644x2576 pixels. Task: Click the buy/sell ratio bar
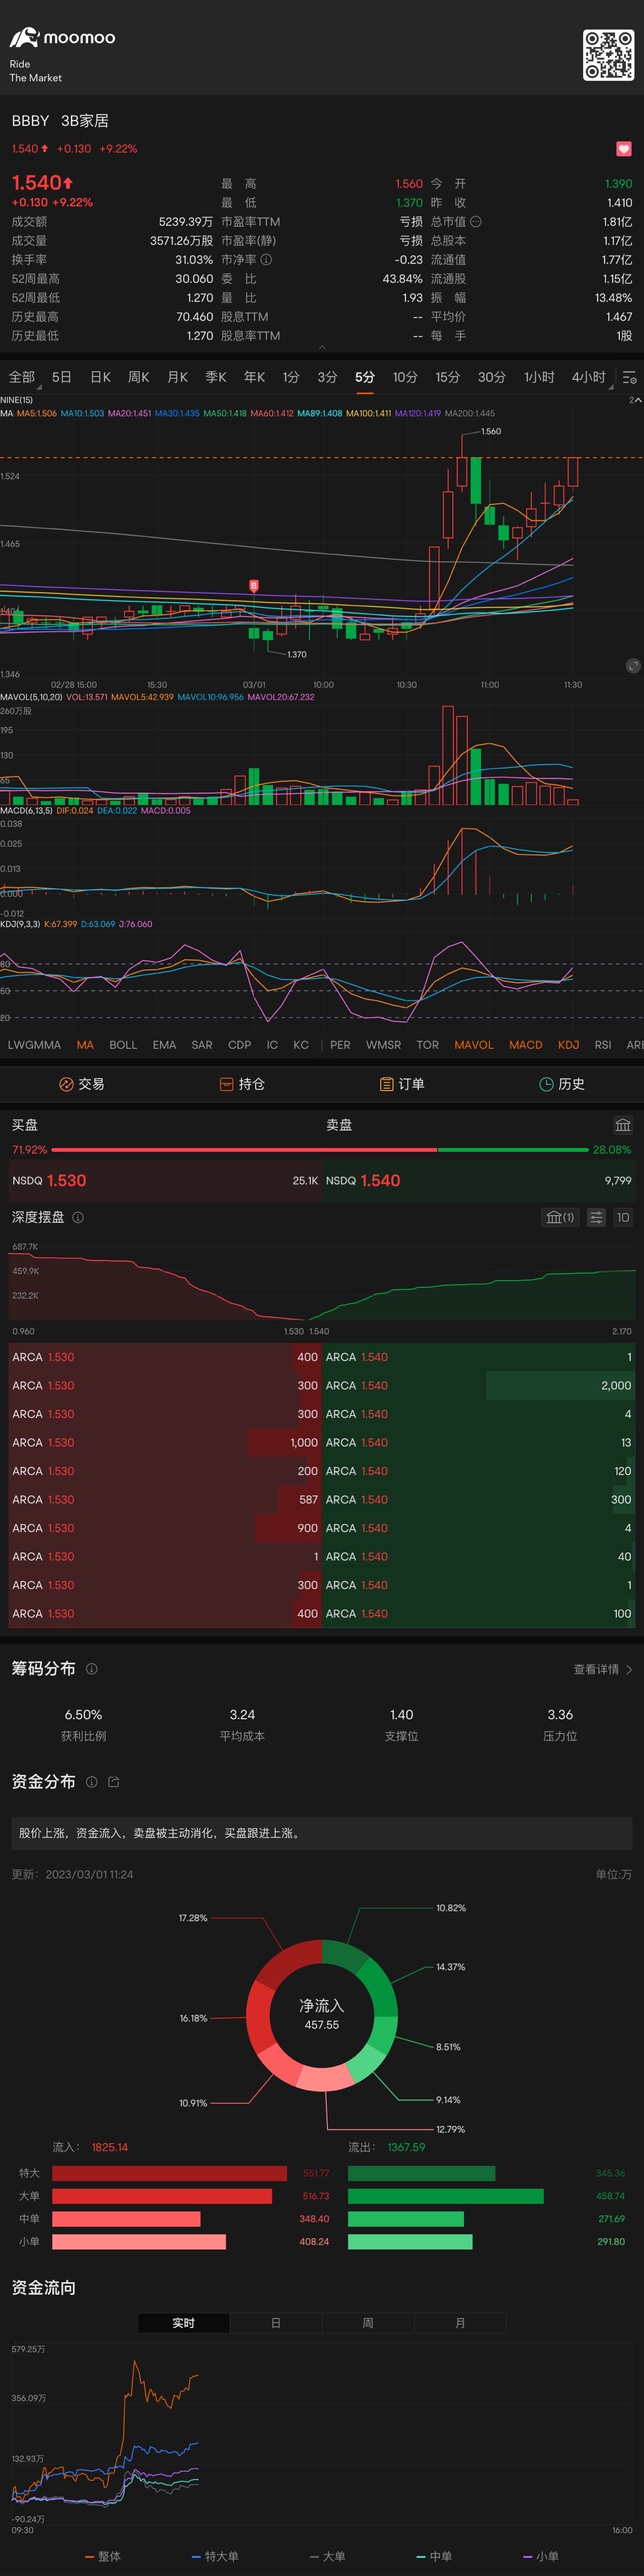pos(320,1150)
